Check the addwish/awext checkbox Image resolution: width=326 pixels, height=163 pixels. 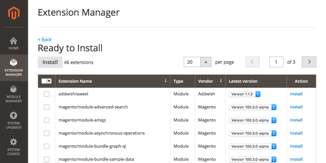coord(47,94)
